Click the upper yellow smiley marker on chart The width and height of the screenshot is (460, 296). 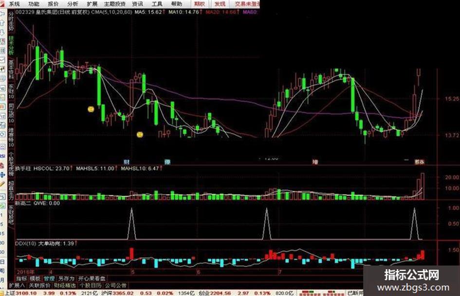pyautogui.click(x=91, y=109)
